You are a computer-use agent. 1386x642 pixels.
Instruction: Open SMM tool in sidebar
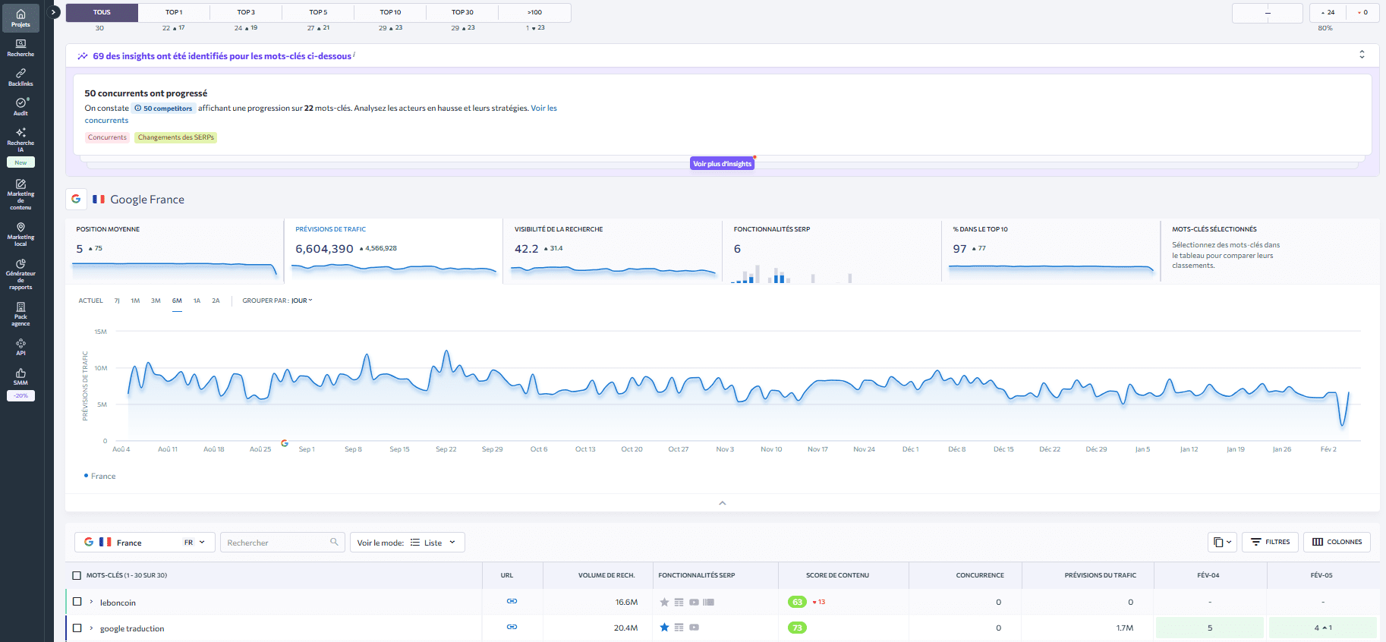20,376
